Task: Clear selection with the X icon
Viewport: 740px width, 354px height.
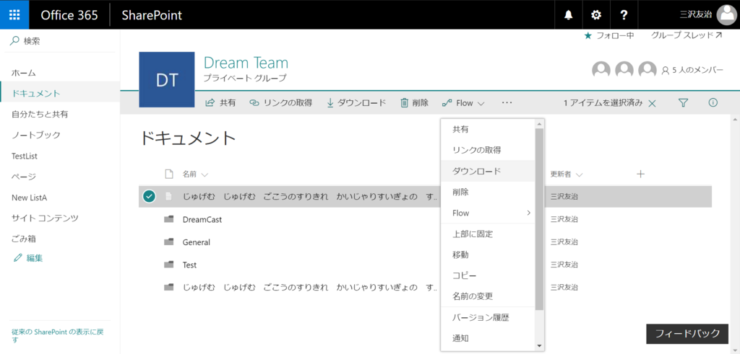Action: (653, 104)
